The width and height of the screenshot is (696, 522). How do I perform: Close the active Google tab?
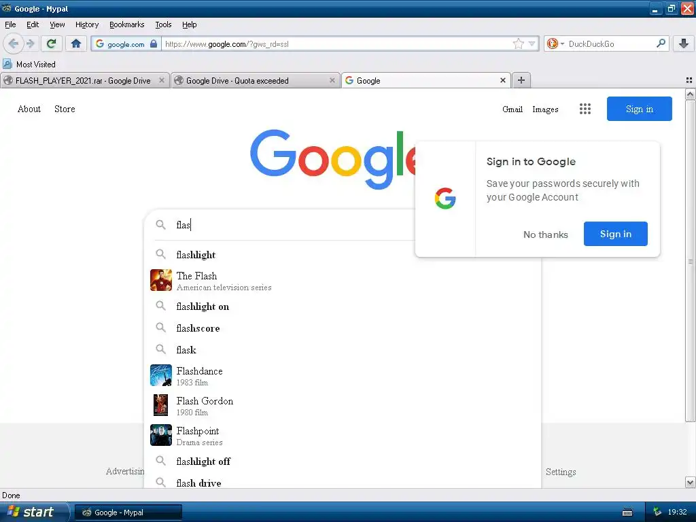(502, 80)
